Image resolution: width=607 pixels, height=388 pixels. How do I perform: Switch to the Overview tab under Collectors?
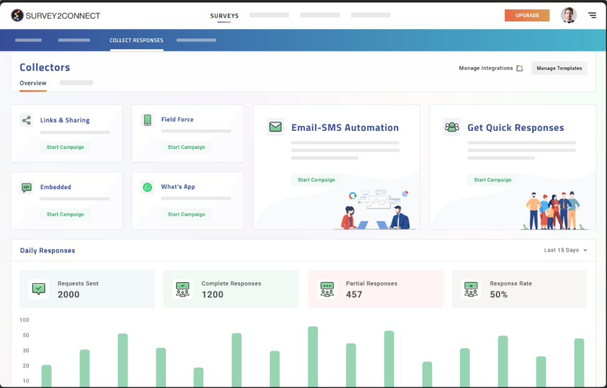[x=33, y=82]
